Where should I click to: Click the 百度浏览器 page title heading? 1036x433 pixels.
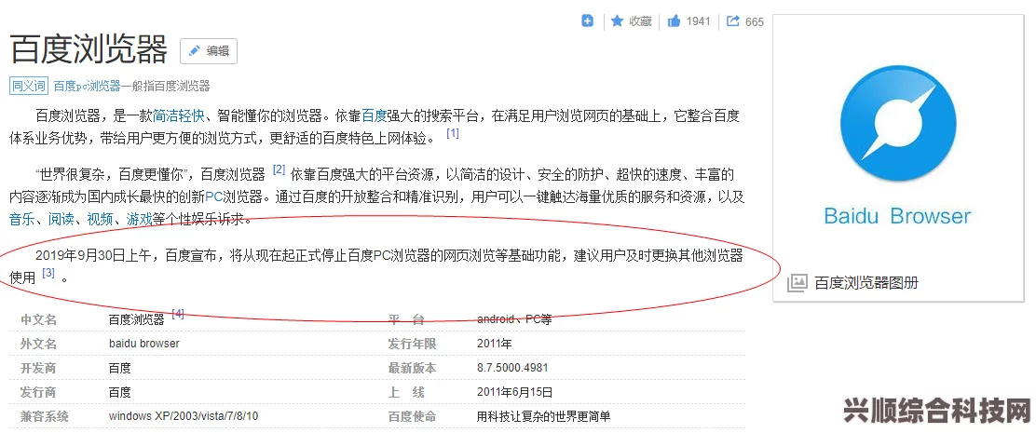[89, 50]
